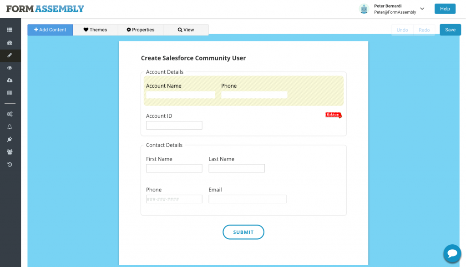Viewport: 466px width, 267px height.
Task: Toggle the Hidden flag on Account ID field
Action: 333,115
